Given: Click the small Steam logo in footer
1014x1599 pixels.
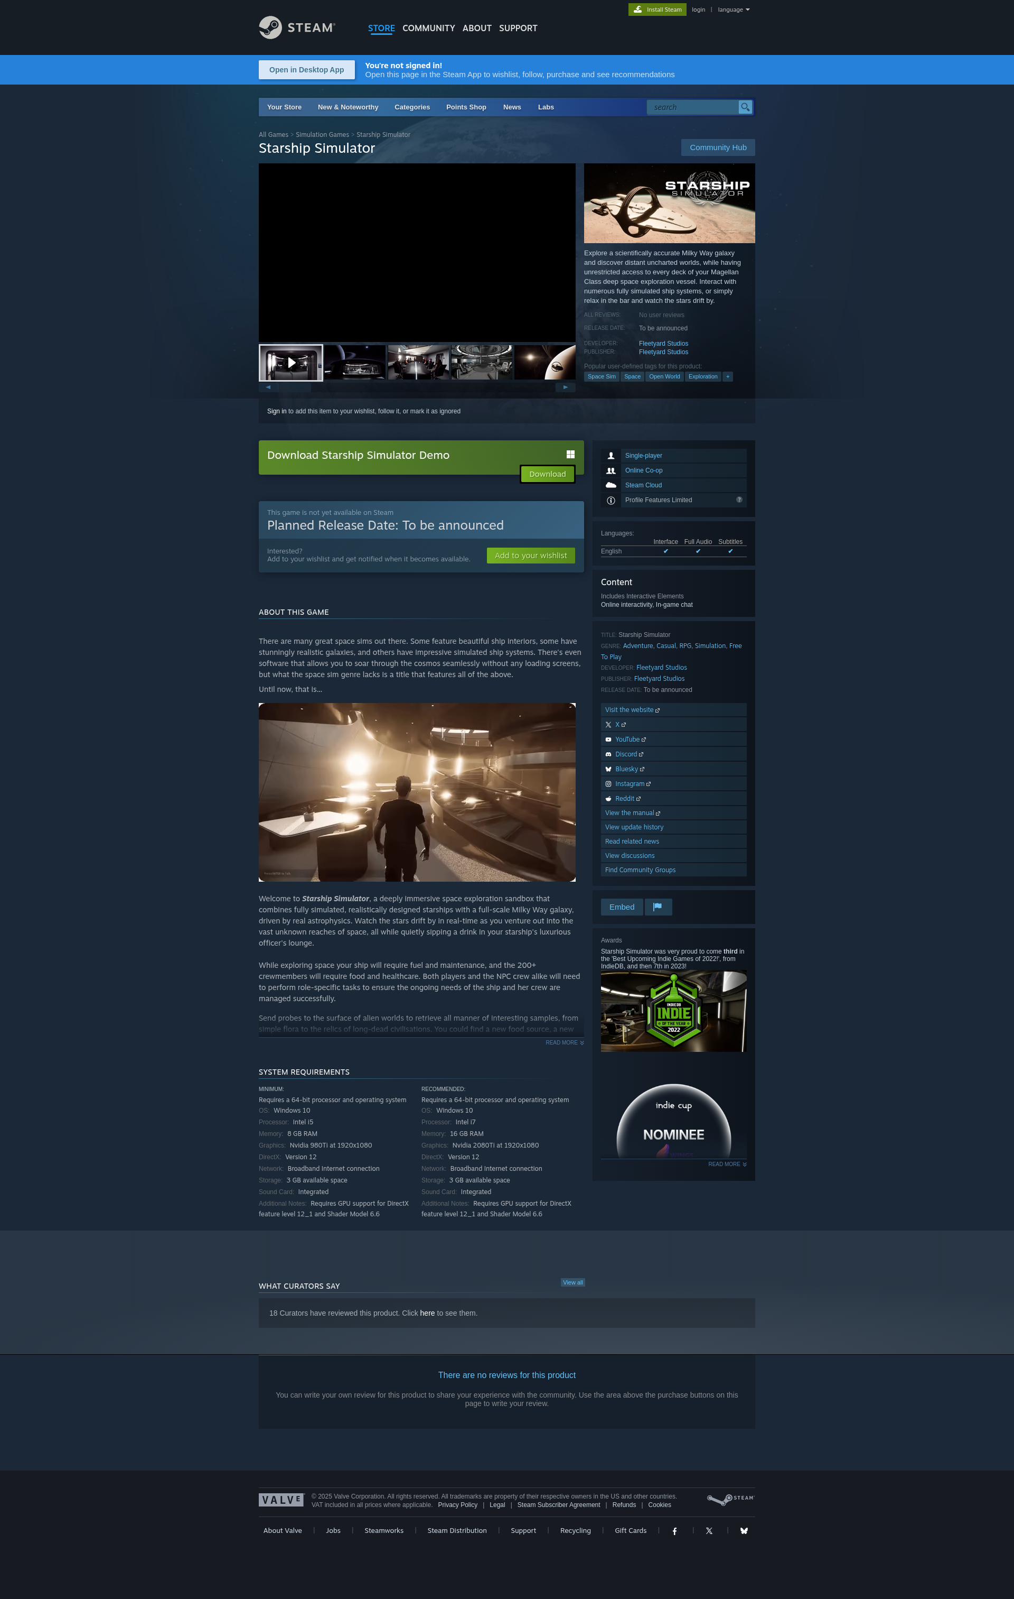Looking at the screenshot, I should [730, 1500].
